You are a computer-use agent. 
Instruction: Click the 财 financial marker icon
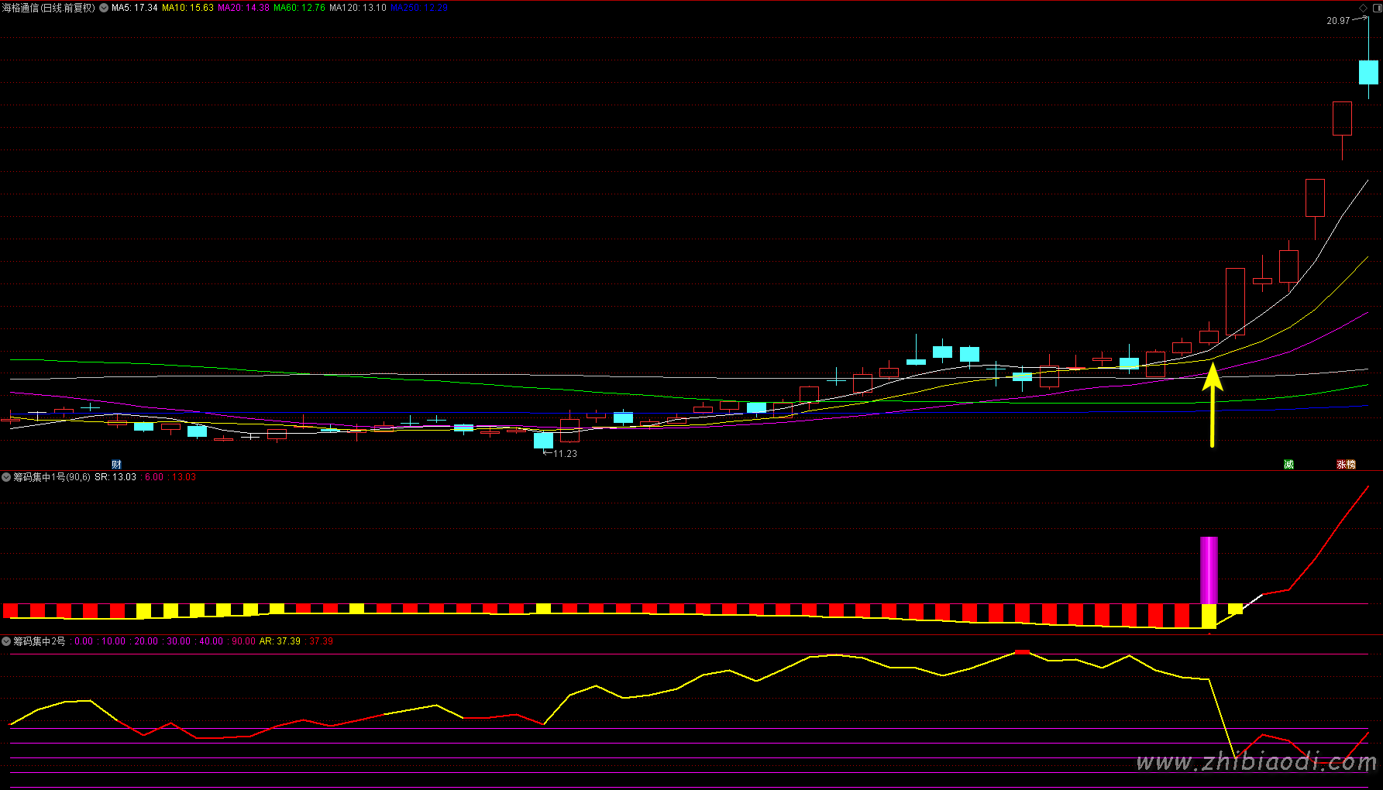coord(116,465)
